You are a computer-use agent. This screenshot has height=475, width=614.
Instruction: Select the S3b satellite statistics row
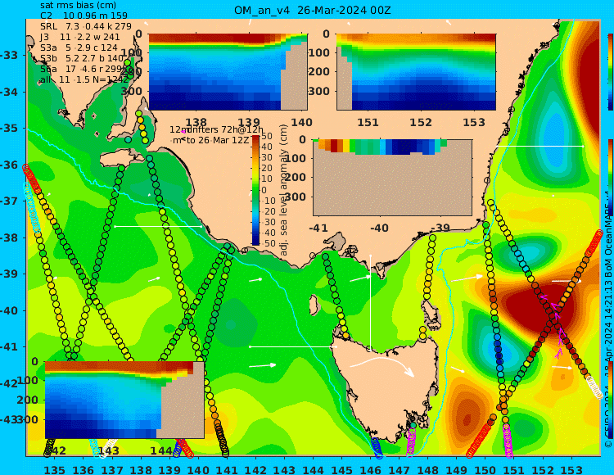coord(82,58)
